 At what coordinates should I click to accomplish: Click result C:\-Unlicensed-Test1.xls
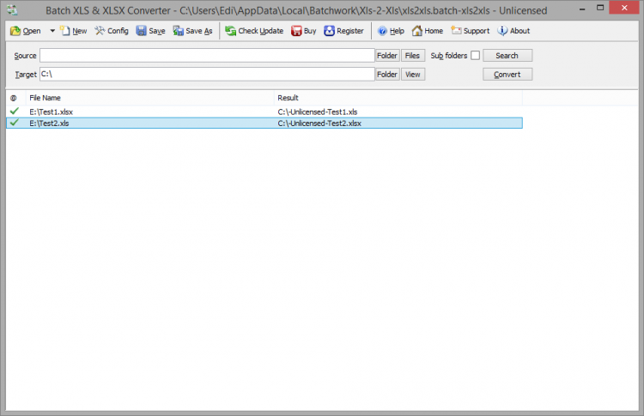318,112
